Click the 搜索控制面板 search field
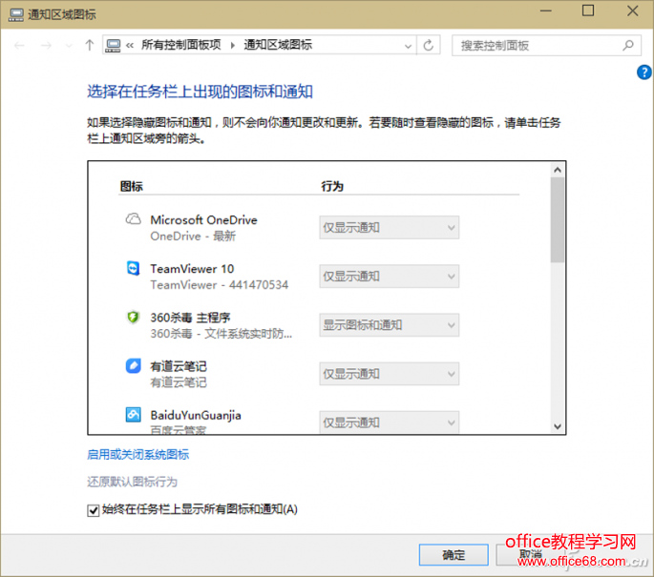The width and height of the screenshot is (654, 577). point(546,45)
